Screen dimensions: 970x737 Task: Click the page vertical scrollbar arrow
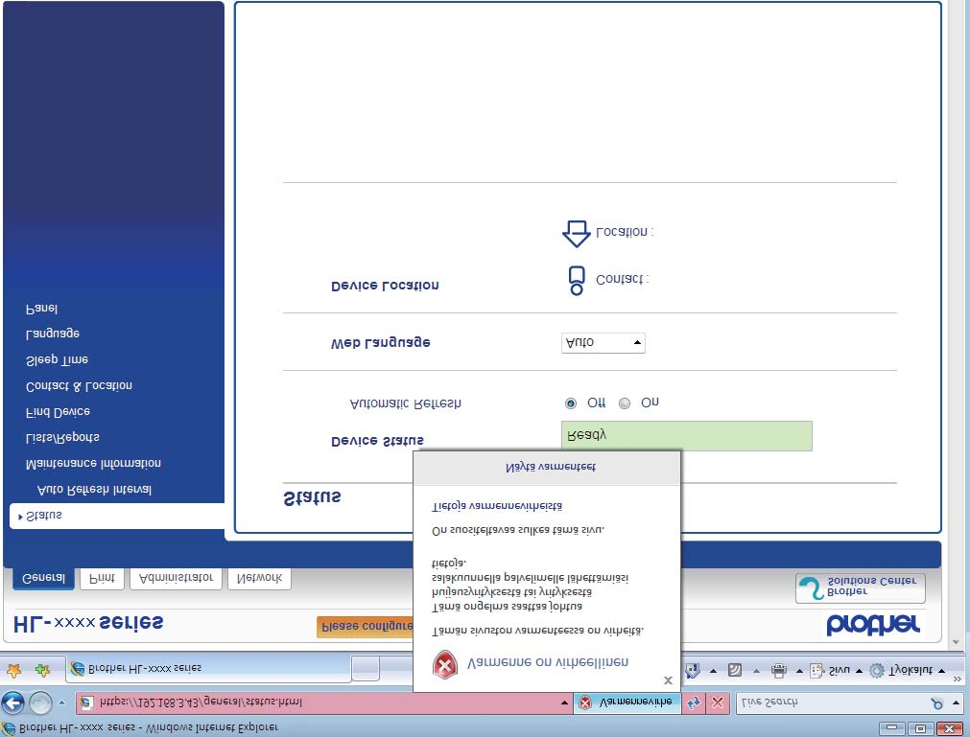tap(956, 642)
